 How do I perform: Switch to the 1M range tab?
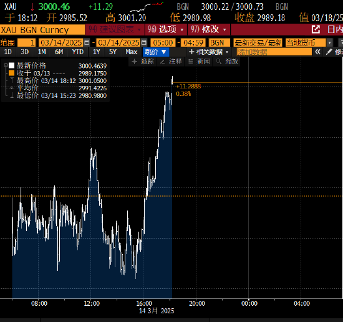click(x=42, y=52)
